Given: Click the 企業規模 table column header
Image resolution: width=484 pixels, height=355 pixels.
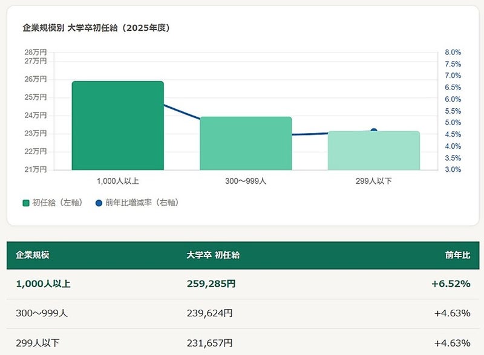Looking at the screenshot, I should tap(32, 255).
